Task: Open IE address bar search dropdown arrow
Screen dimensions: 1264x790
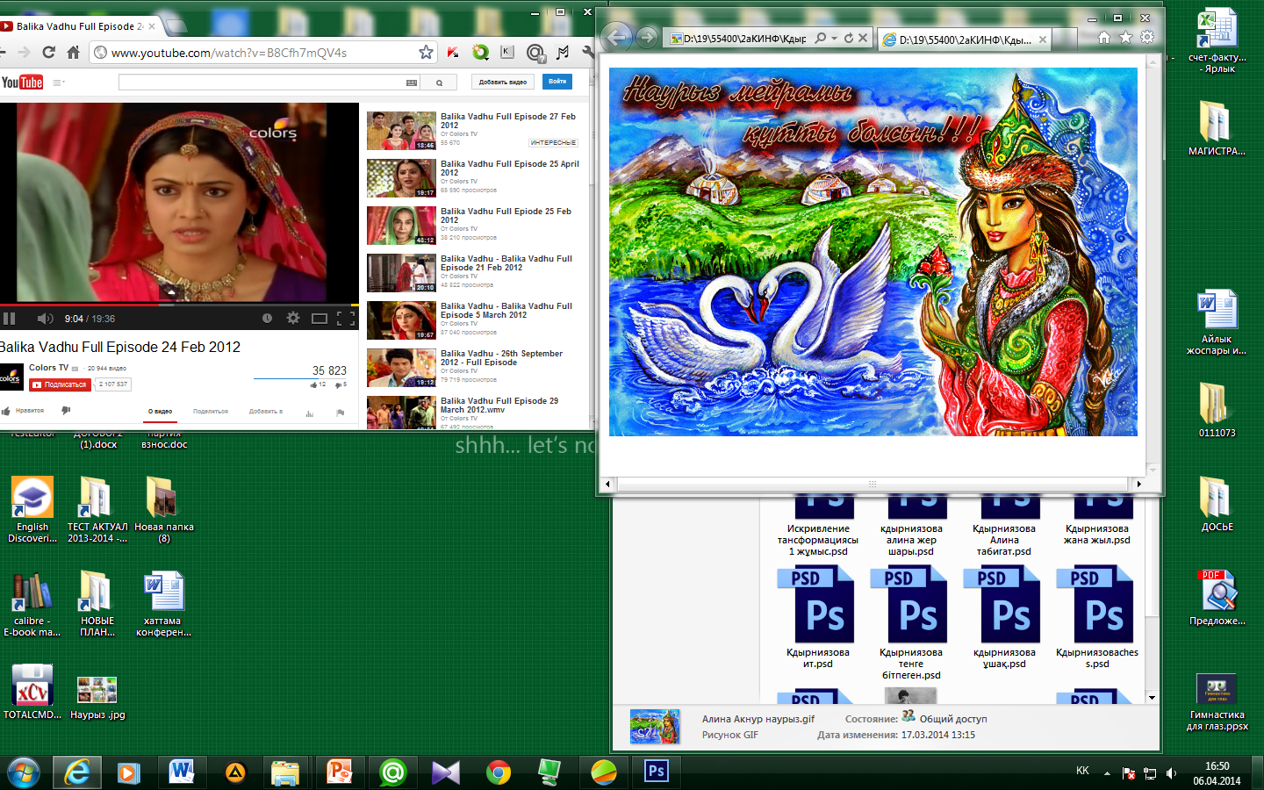Action: tap(834, 39)
